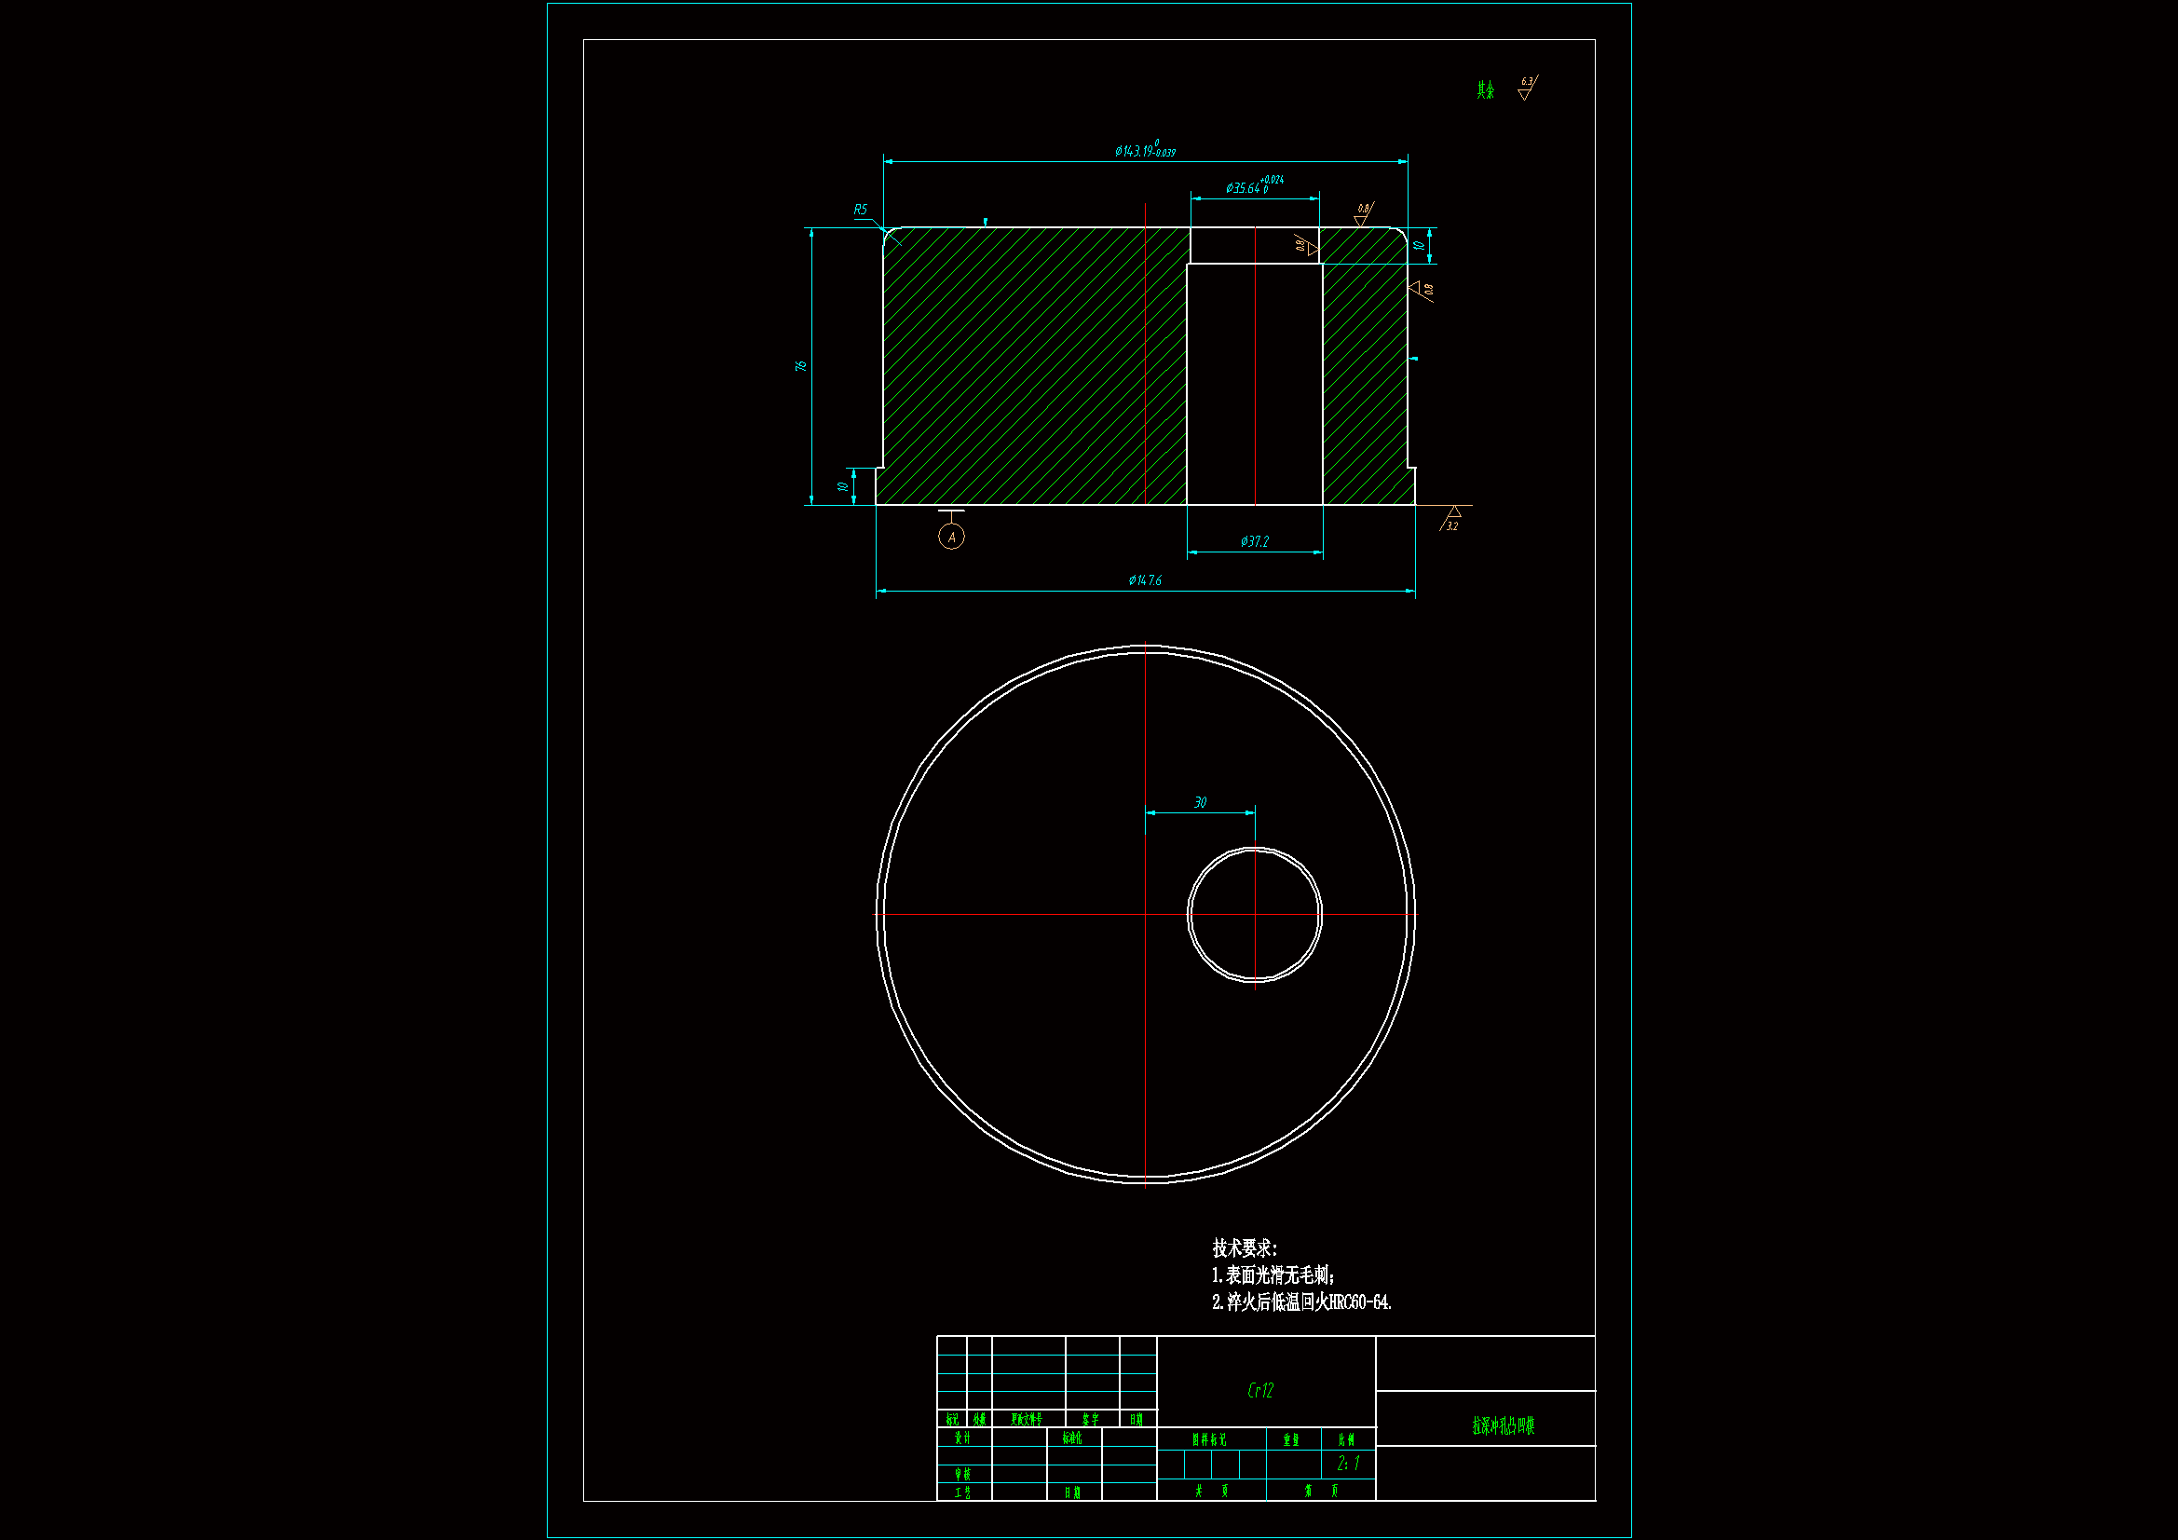Click the datum A circle symbol

click(x=951, y=537)
